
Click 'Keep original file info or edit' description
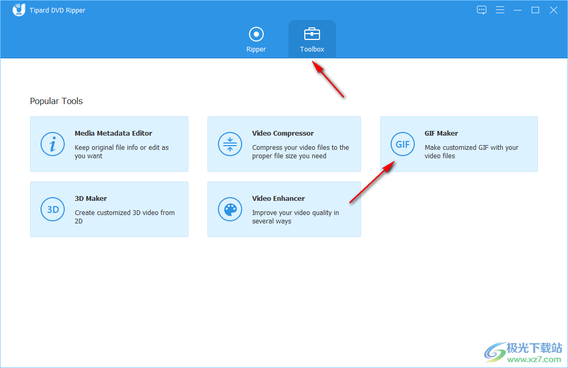coord(122,151)
